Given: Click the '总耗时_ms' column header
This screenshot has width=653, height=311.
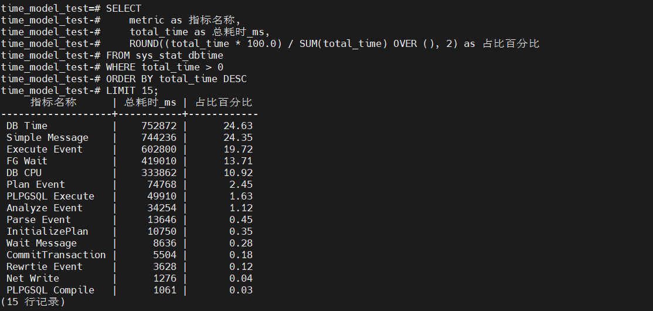Looking at the screenshot, I should pos(150,102).
